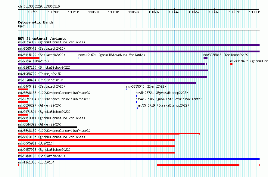
Task: Click the purple nsv3236843 variant block
Action: point(205,58)
